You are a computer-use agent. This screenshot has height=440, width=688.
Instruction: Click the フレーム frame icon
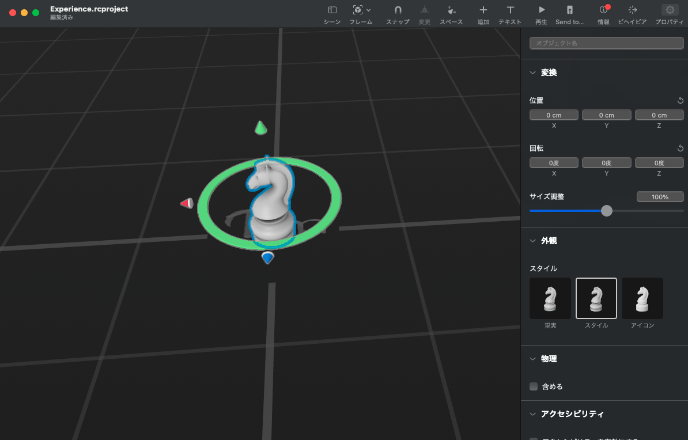[x=358, y=10]
